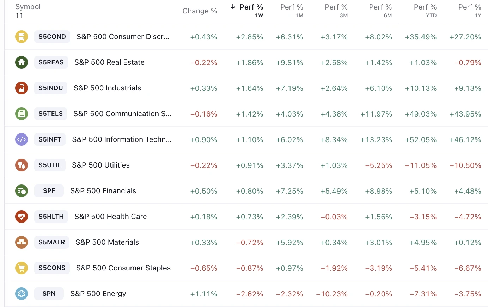Click the Energy sector atom icon

tap(22, 294)
